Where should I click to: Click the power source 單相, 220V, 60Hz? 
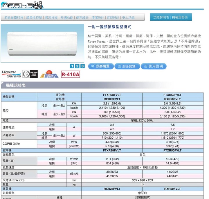142,121
